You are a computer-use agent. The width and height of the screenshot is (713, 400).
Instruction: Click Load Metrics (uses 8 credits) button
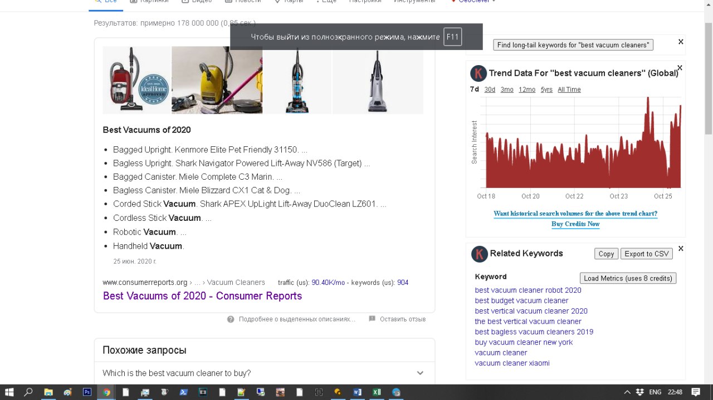628,278
